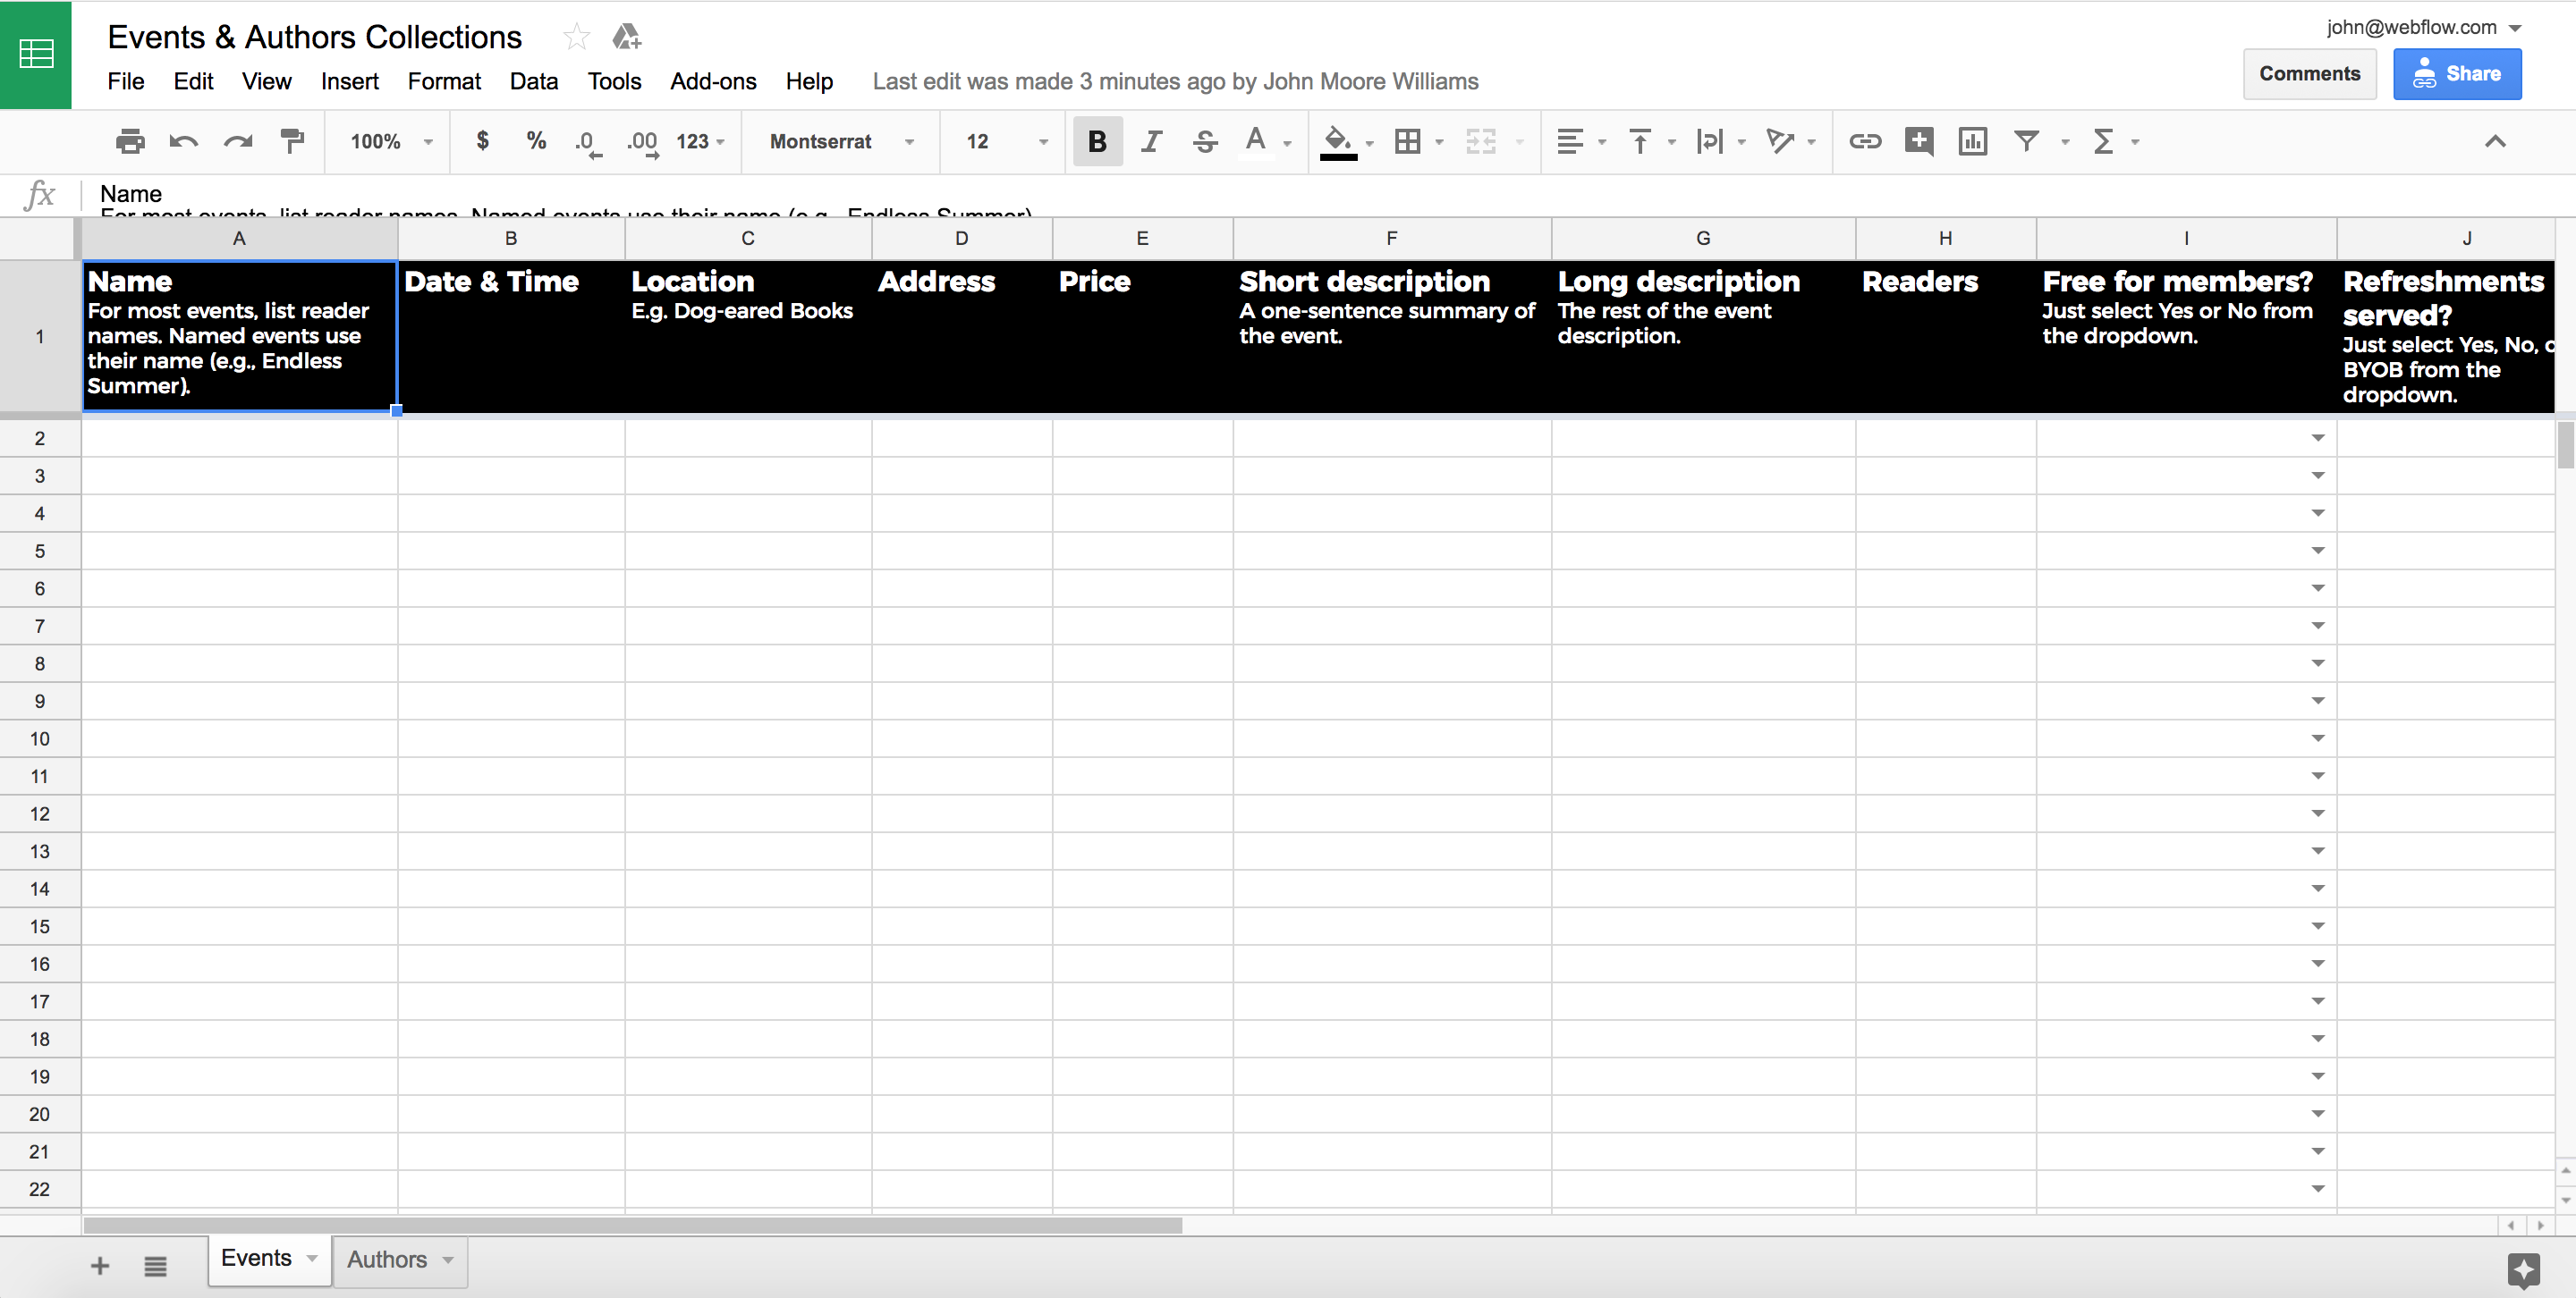The image size is (2576, 1298).
Task: Toggle Italic formatting
Action: (x=1151, y=142)
